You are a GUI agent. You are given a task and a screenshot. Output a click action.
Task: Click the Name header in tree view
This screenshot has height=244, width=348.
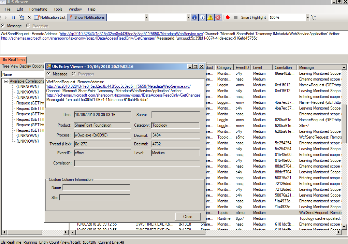click(x=23, y=74)
